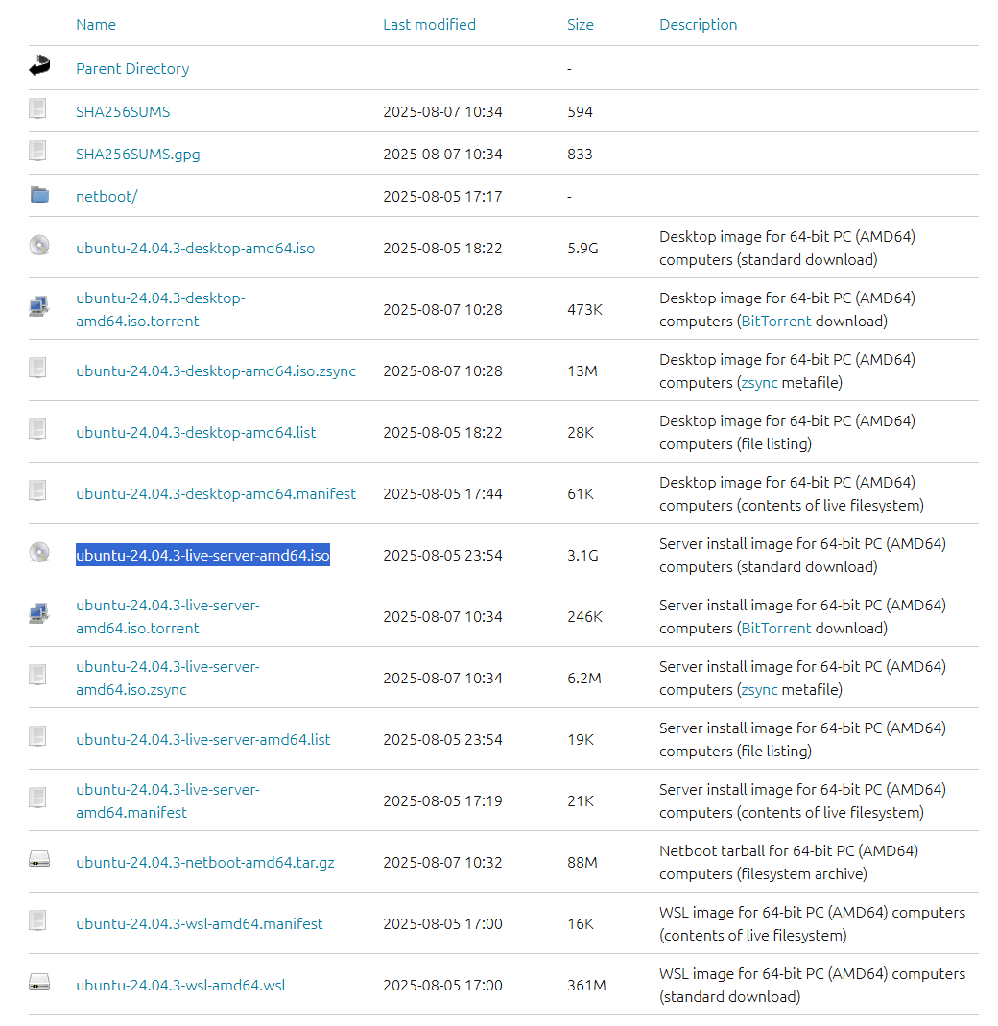The height and width of the screenshot is (1026, 998).
Task: Open ubuntu-24.04.3-desktop-amd64.manifest link
Action: click(x=216, y=494)
